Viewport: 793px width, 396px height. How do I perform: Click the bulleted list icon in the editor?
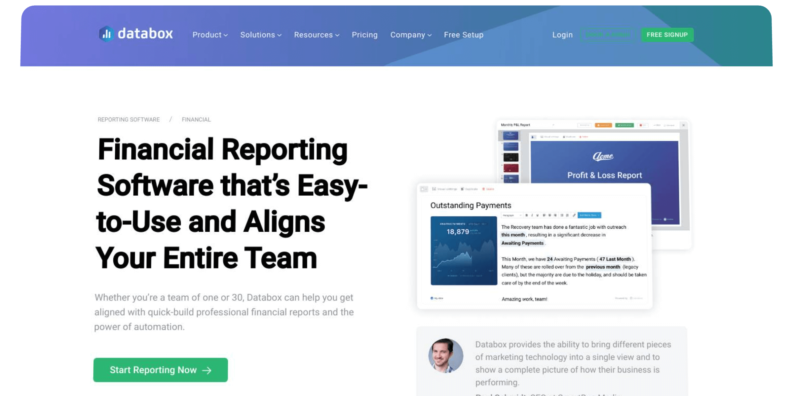click(561, 215)
